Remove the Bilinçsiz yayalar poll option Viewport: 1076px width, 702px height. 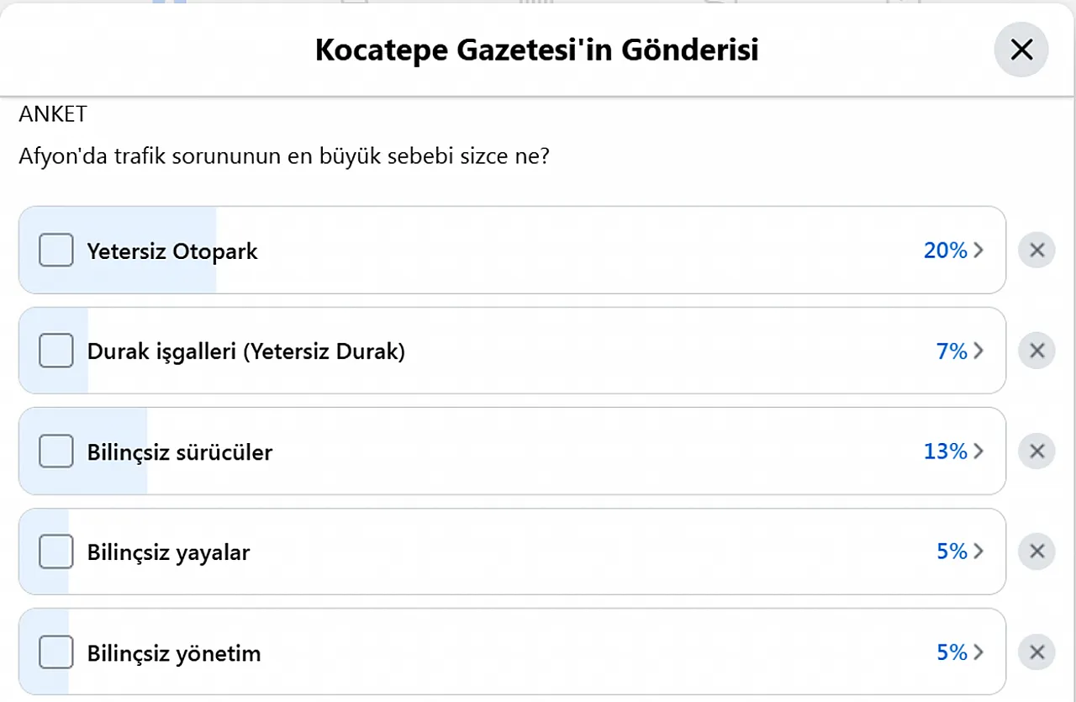click(x=1036, y=552)
